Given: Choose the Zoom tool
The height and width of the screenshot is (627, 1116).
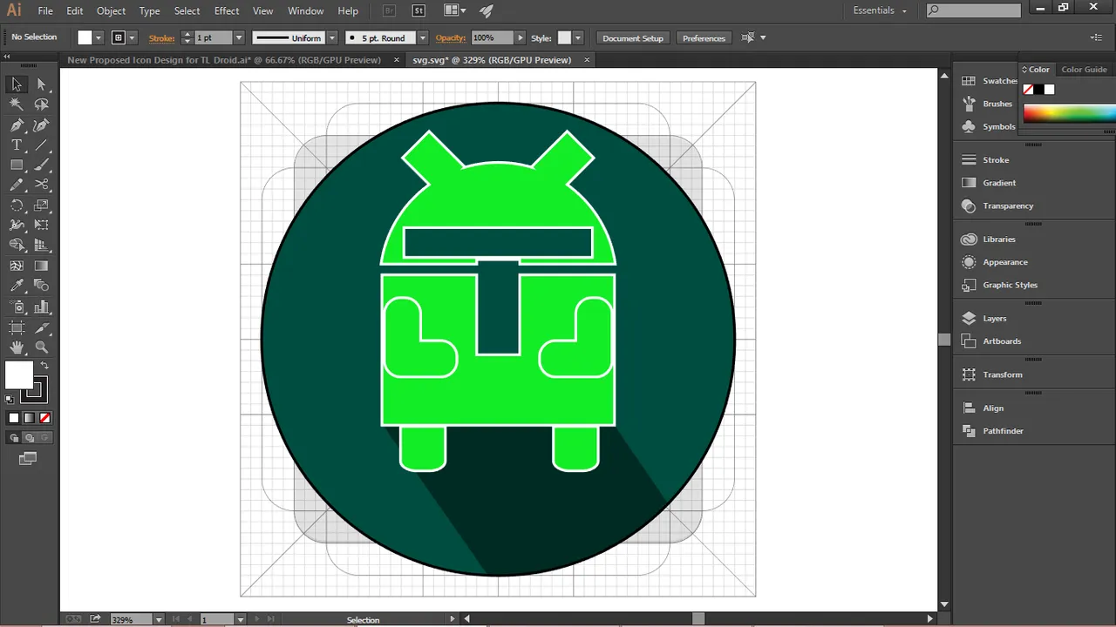Looking at the screenshot, I should [x=41, y=347].
